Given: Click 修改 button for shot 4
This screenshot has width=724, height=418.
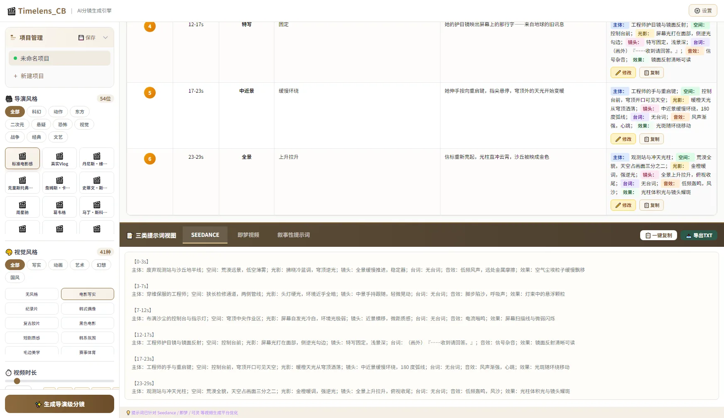Looking at the screenshot, I should (x=623, y=73).
